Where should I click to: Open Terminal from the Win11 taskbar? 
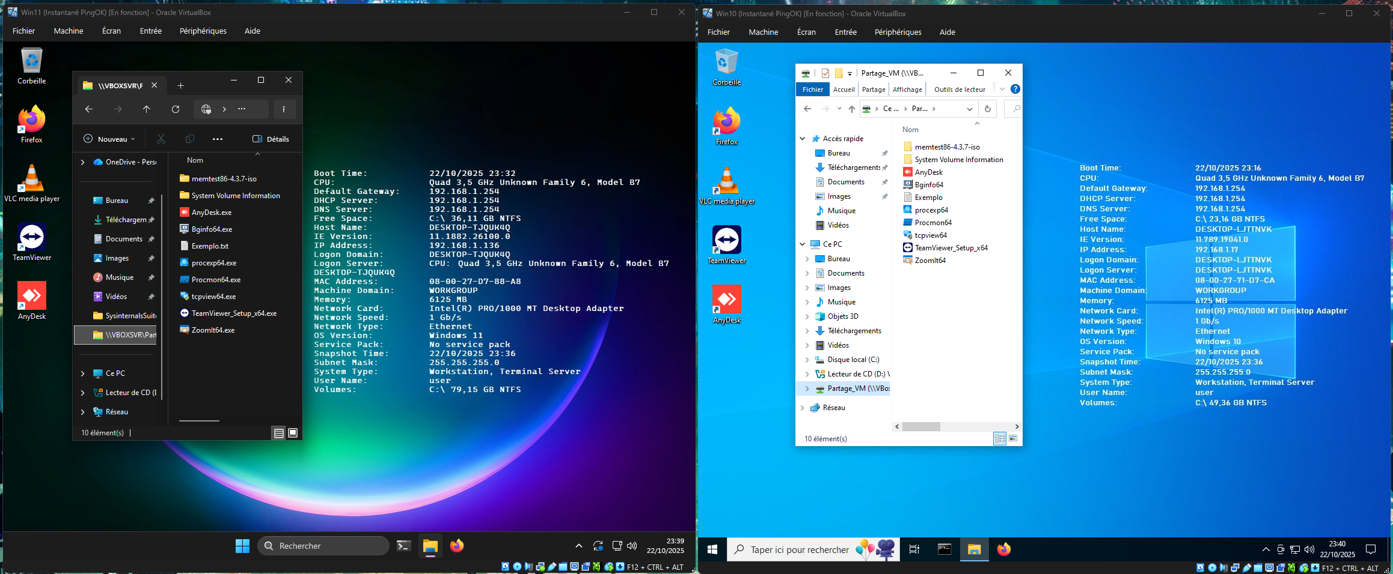pos(403,546)
